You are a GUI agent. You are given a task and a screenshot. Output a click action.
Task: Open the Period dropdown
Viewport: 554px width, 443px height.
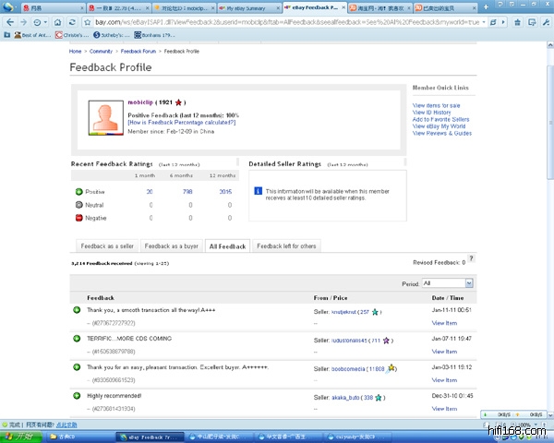tap(447, 283)
